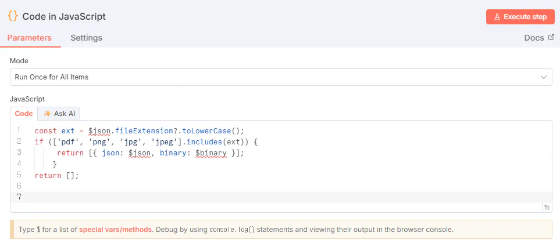Open the Docs link
Viewport: 560px width, 247px height.
[534, 38]
